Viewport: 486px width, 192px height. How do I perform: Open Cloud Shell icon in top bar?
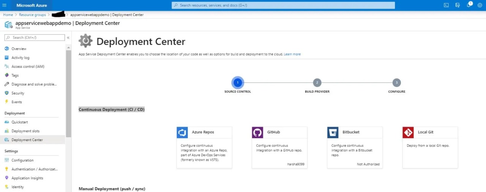click(x=446, y=5)
